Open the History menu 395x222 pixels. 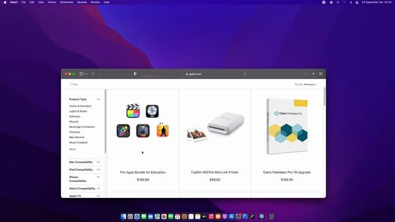pyautogui.click(x=52, y=2)
